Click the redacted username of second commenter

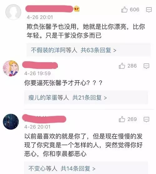[x=40, y=65]
